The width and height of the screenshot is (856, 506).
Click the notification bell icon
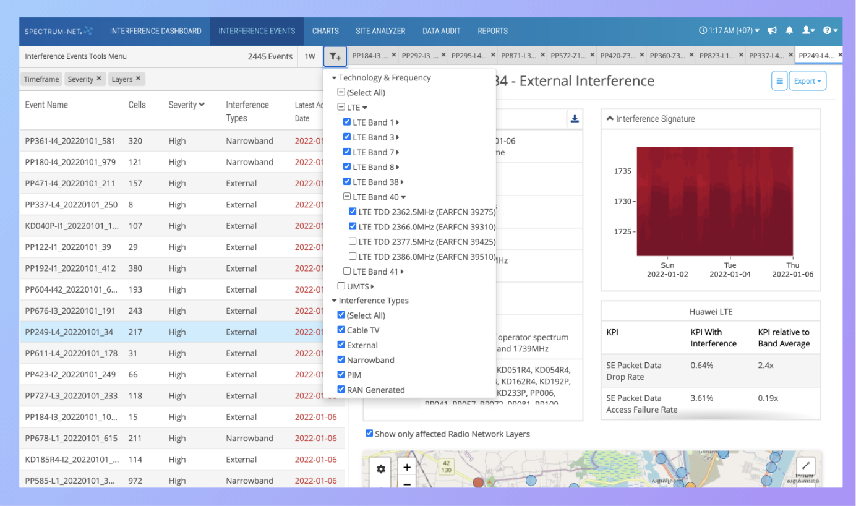[789, 30]
